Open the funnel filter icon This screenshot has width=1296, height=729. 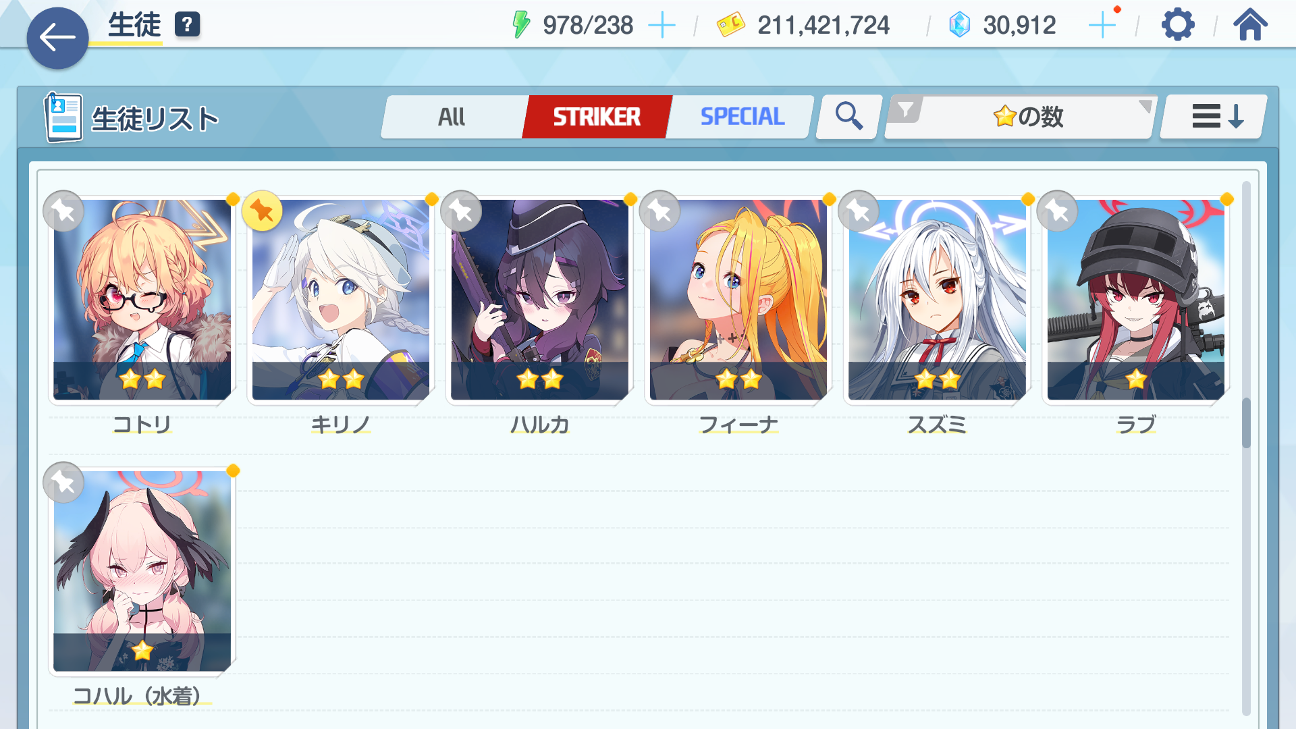click(906, 109)
